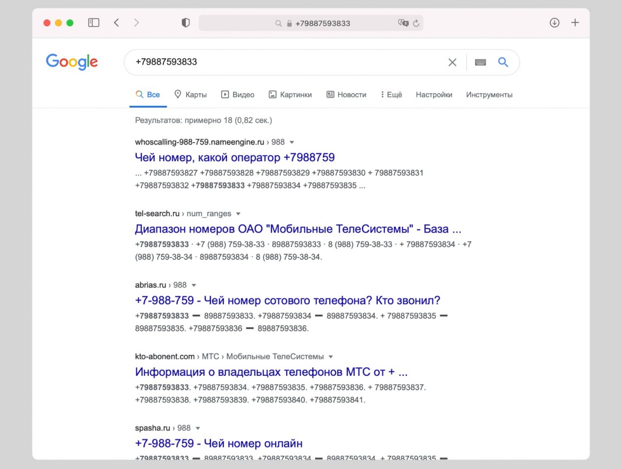Click the lock icon in address bar
Screen dimensions: 622x469
289,24
